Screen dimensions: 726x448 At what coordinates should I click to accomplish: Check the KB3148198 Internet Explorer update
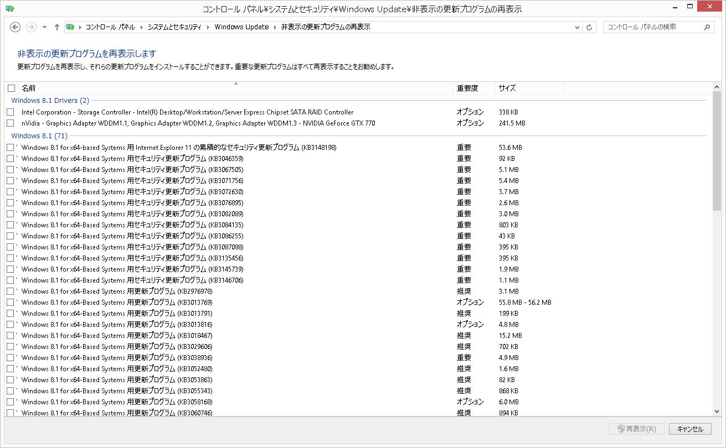[x=11, y=148]
